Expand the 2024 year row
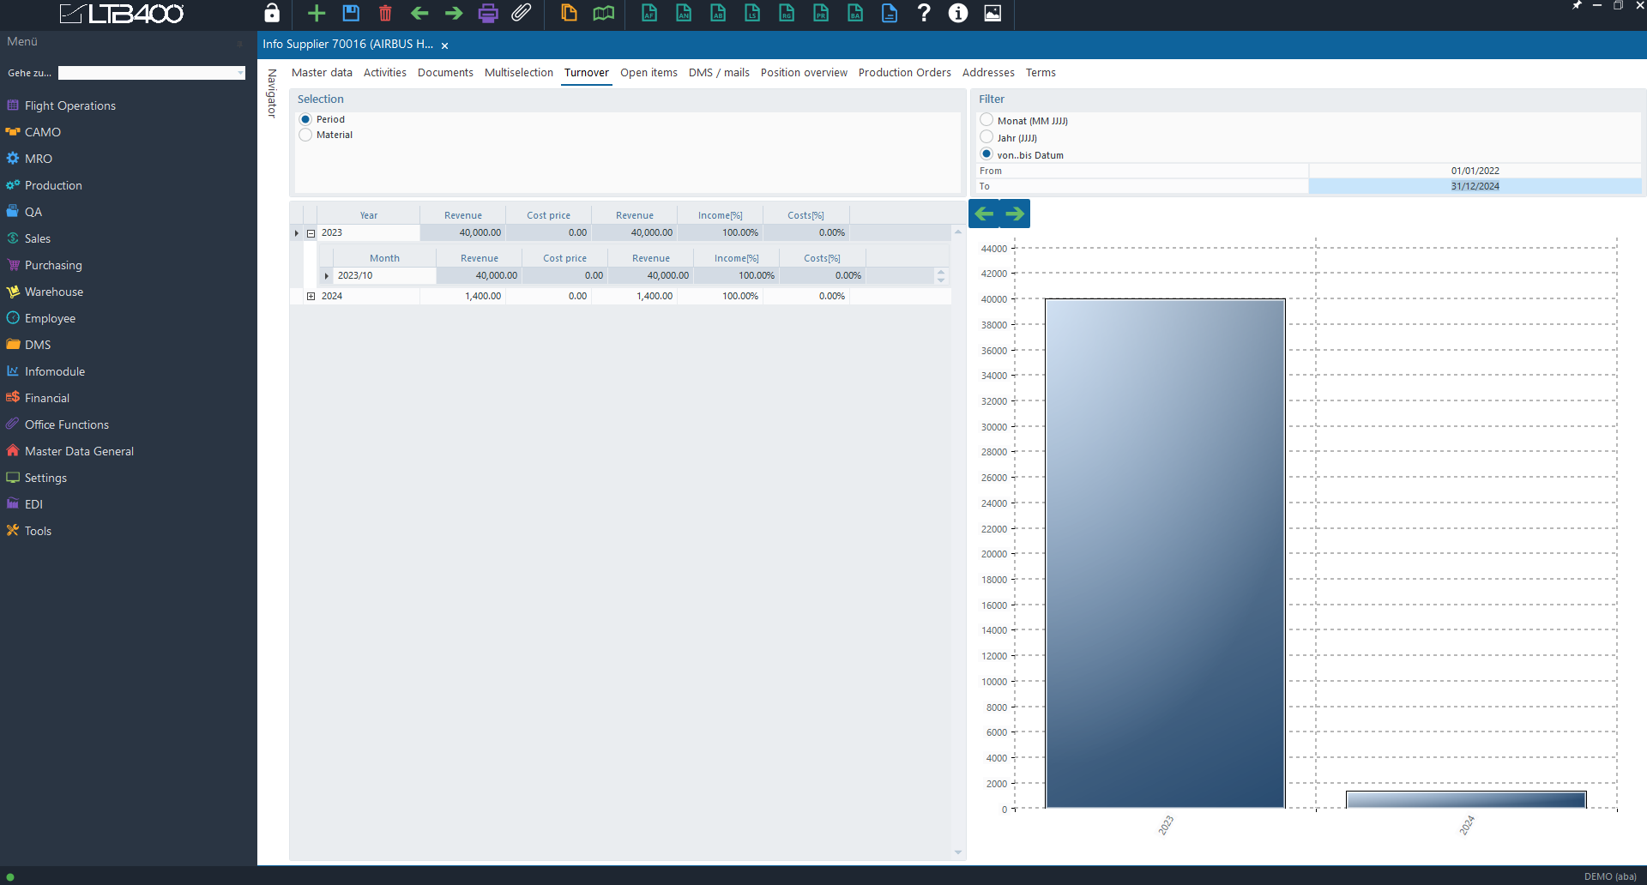The image size is (1647, 885). 311,296
